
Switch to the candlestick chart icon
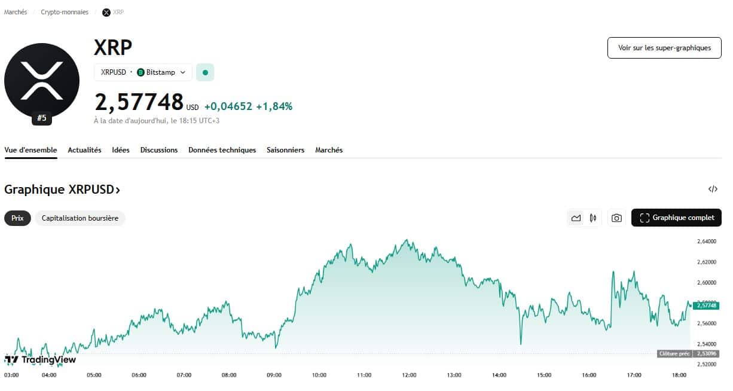tap(593, 218)
